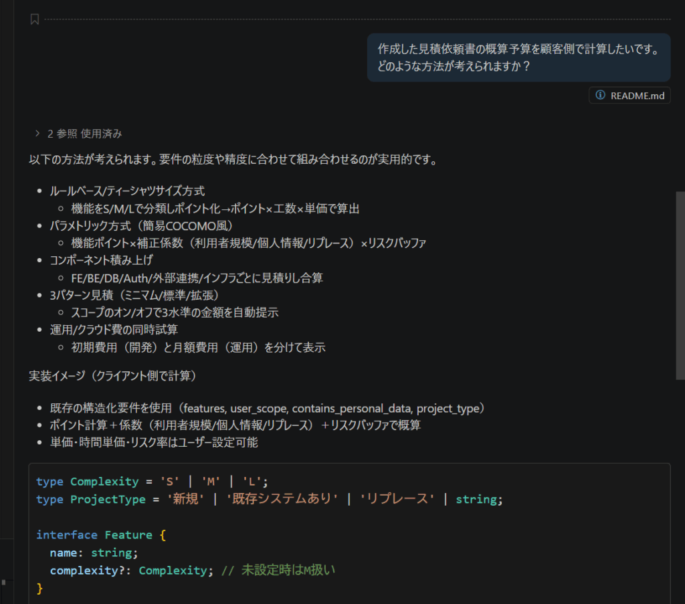Viewport: 685px width, 604px height.
Task: Click "type Complexity" in the code block
Action: 88,482
